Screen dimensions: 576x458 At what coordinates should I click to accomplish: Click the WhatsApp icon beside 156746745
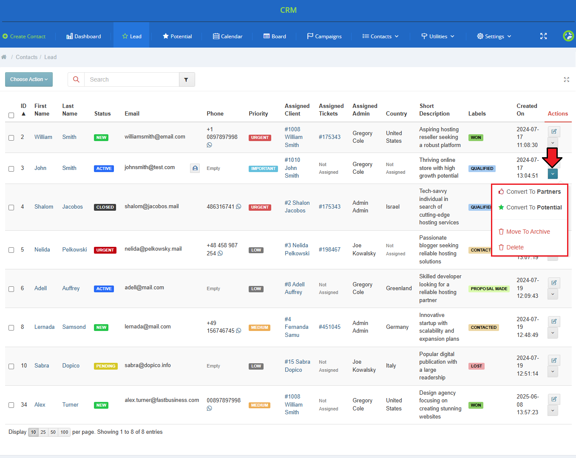tap(238, 331)
